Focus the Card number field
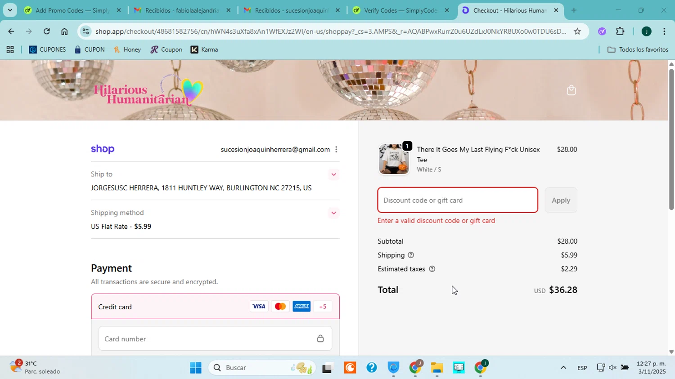Viewport: 675px width, 379px height. pos(215,339)
